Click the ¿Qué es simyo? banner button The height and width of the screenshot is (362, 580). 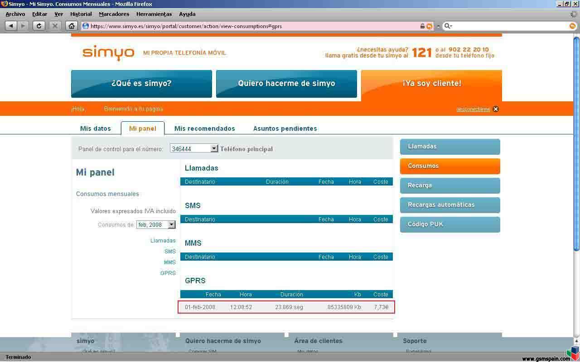pyautogui.click(x=141, y=84)
